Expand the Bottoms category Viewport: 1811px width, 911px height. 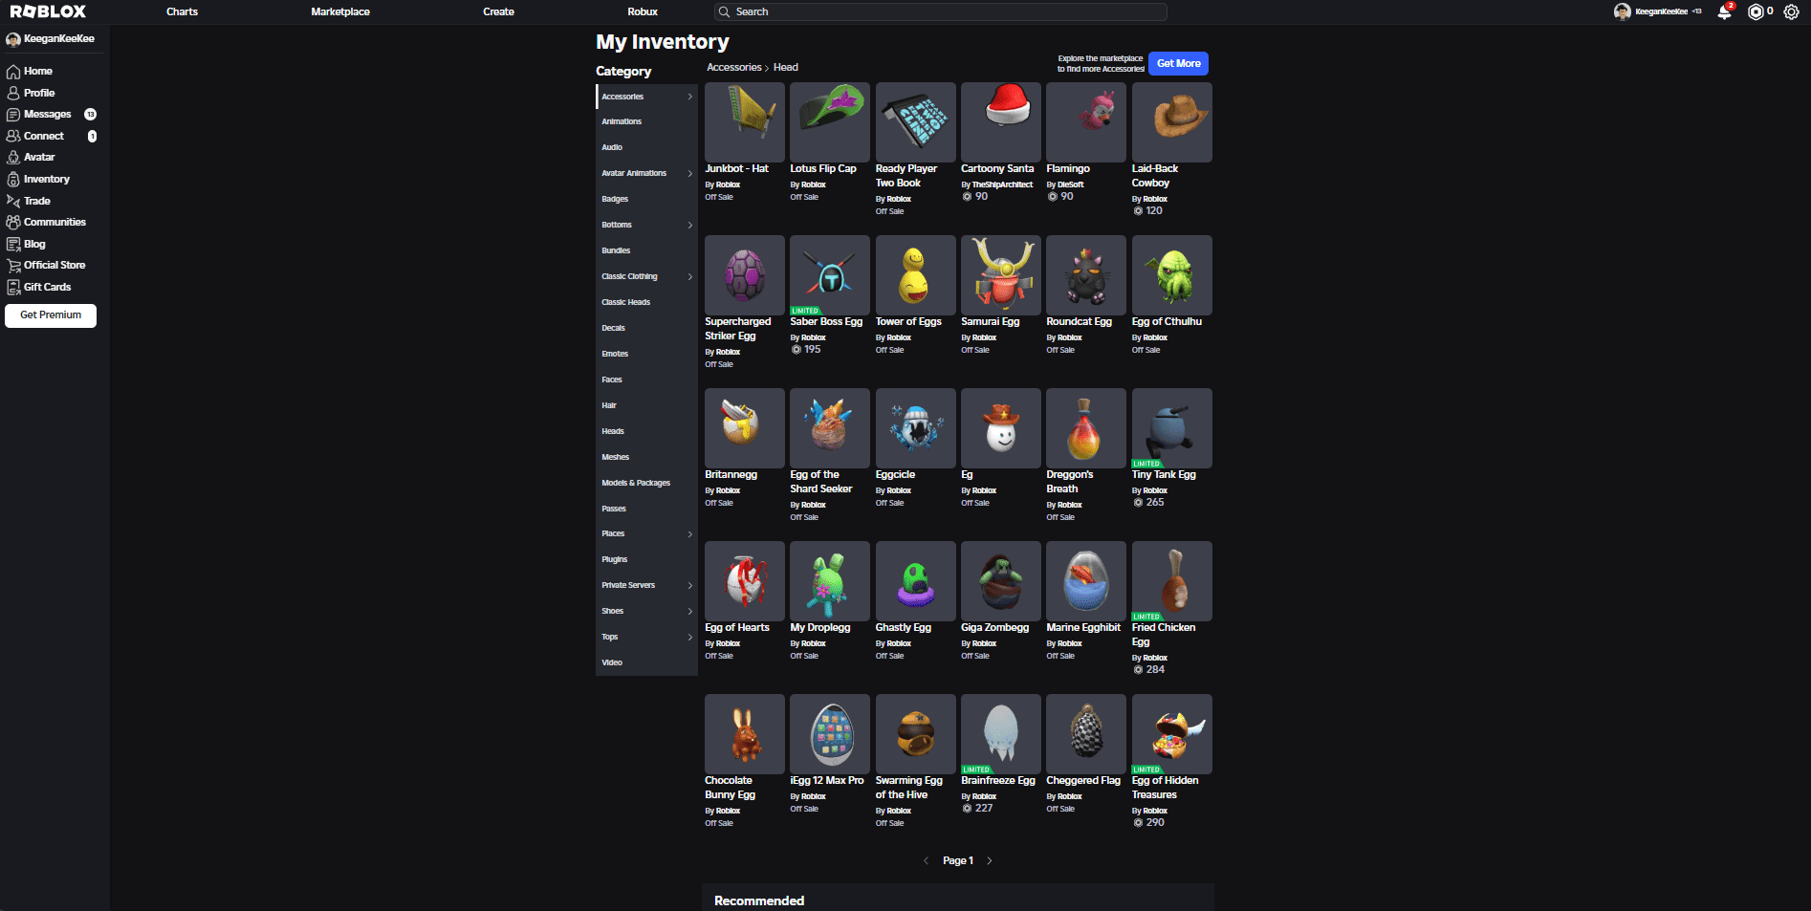(617, 225)
